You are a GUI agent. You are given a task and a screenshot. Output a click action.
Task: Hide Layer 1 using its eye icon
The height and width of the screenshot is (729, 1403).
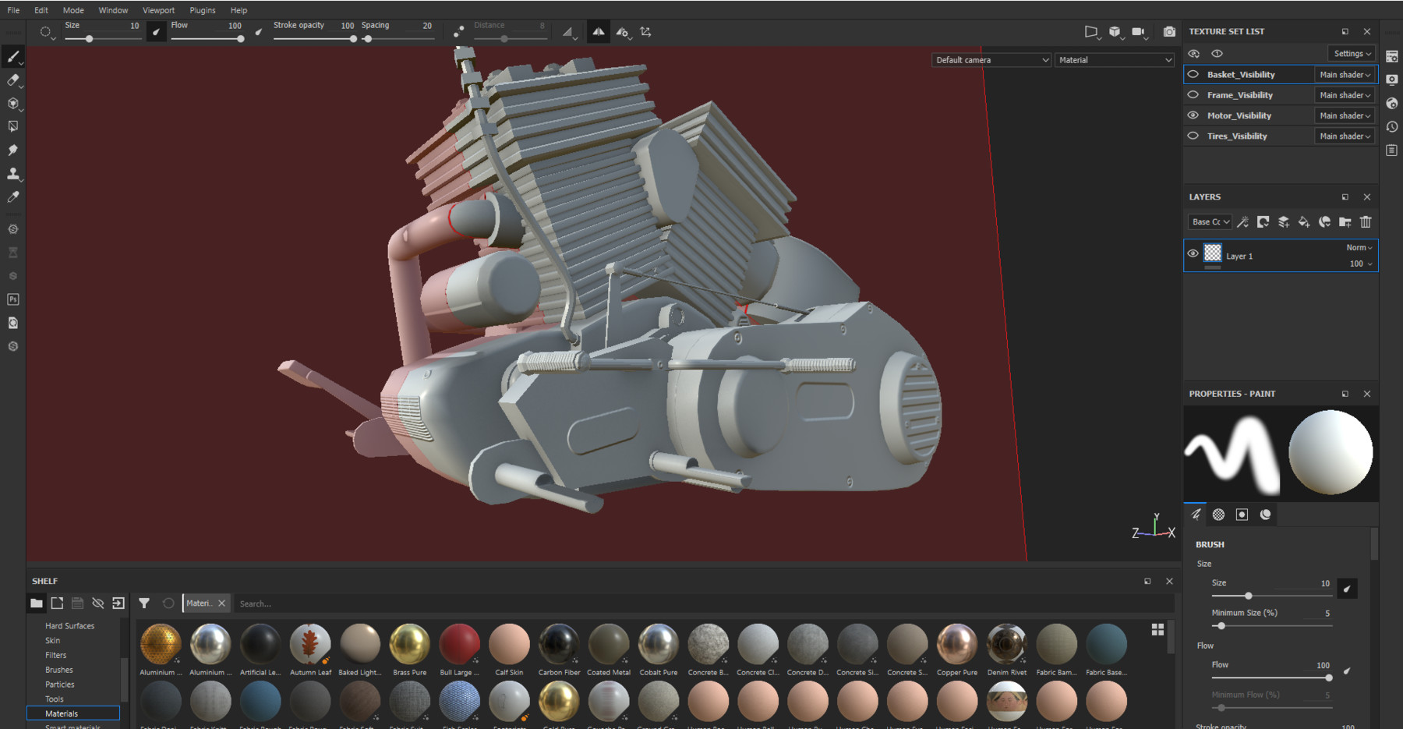click(x=1193, y=255)
